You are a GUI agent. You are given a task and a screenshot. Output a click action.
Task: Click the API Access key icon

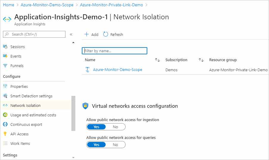click(x=5, y=134)
